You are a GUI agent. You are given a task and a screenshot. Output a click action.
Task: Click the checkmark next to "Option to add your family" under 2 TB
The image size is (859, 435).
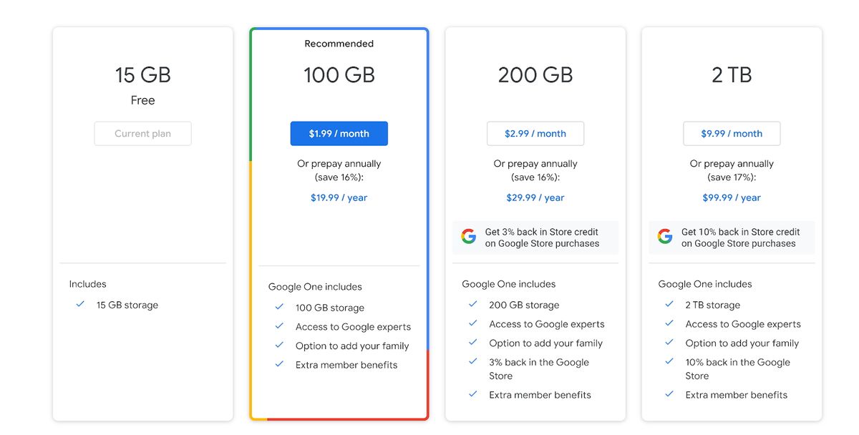669,343
